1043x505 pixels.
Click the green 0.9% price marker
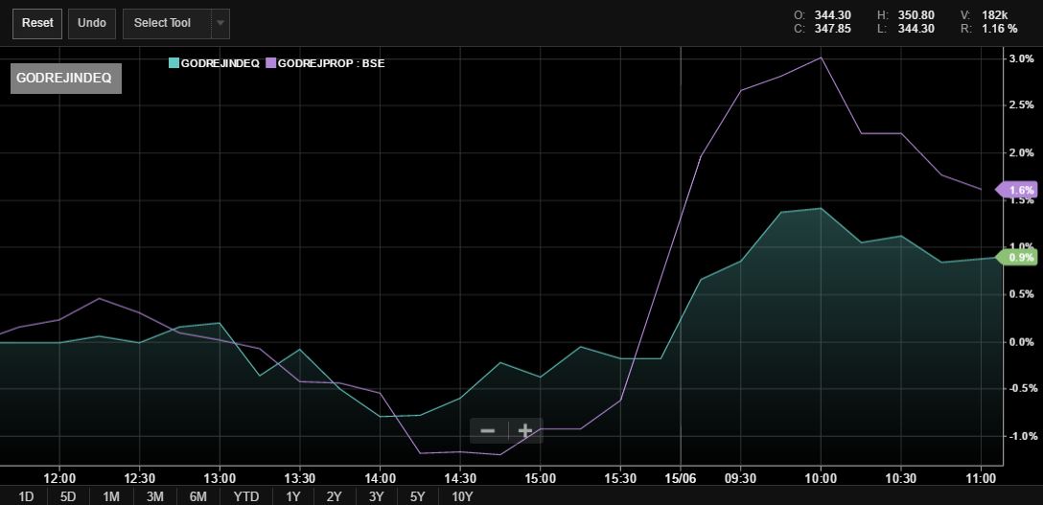[1017, 257]
